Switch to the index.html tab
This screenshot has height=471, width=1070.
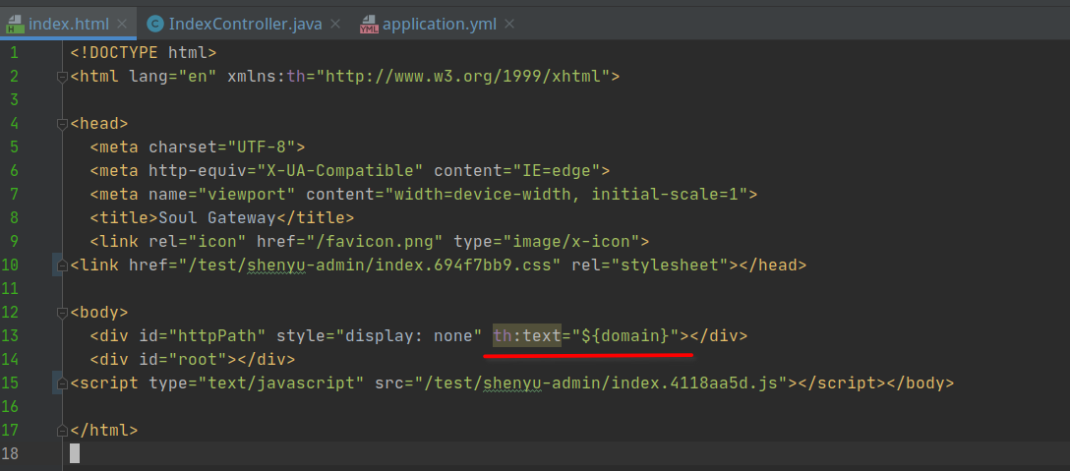click(x=68, y=25)
